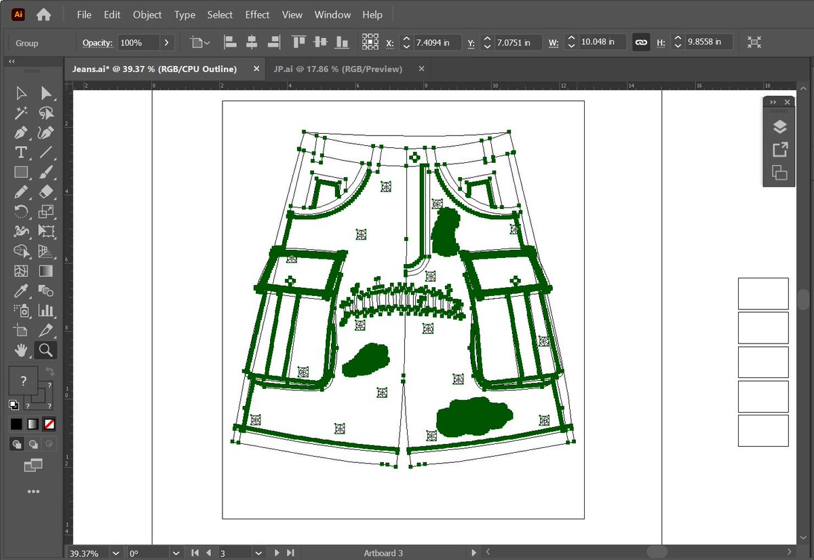814x560 pixels.
Task: Select the Free Transform tool
Action: tap(46, 231)
